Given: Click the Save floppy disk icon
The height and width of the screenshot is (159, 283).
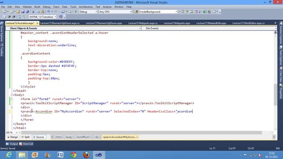Looking at the screenshot, I should pyautogui.click(x=23, y=12).
